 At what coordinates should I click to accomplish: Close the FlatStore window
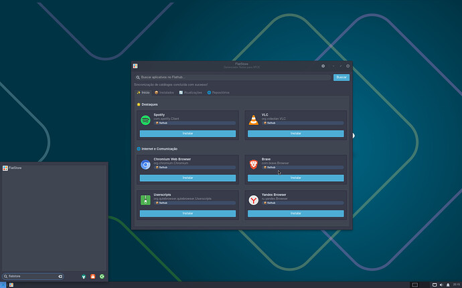(x=348, y=66)
